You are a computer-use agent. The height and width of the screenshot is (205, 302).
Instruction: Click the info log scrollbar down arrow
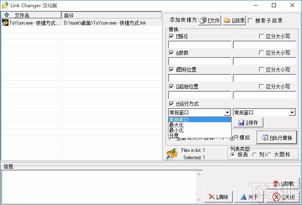click(x=199, y=200)
